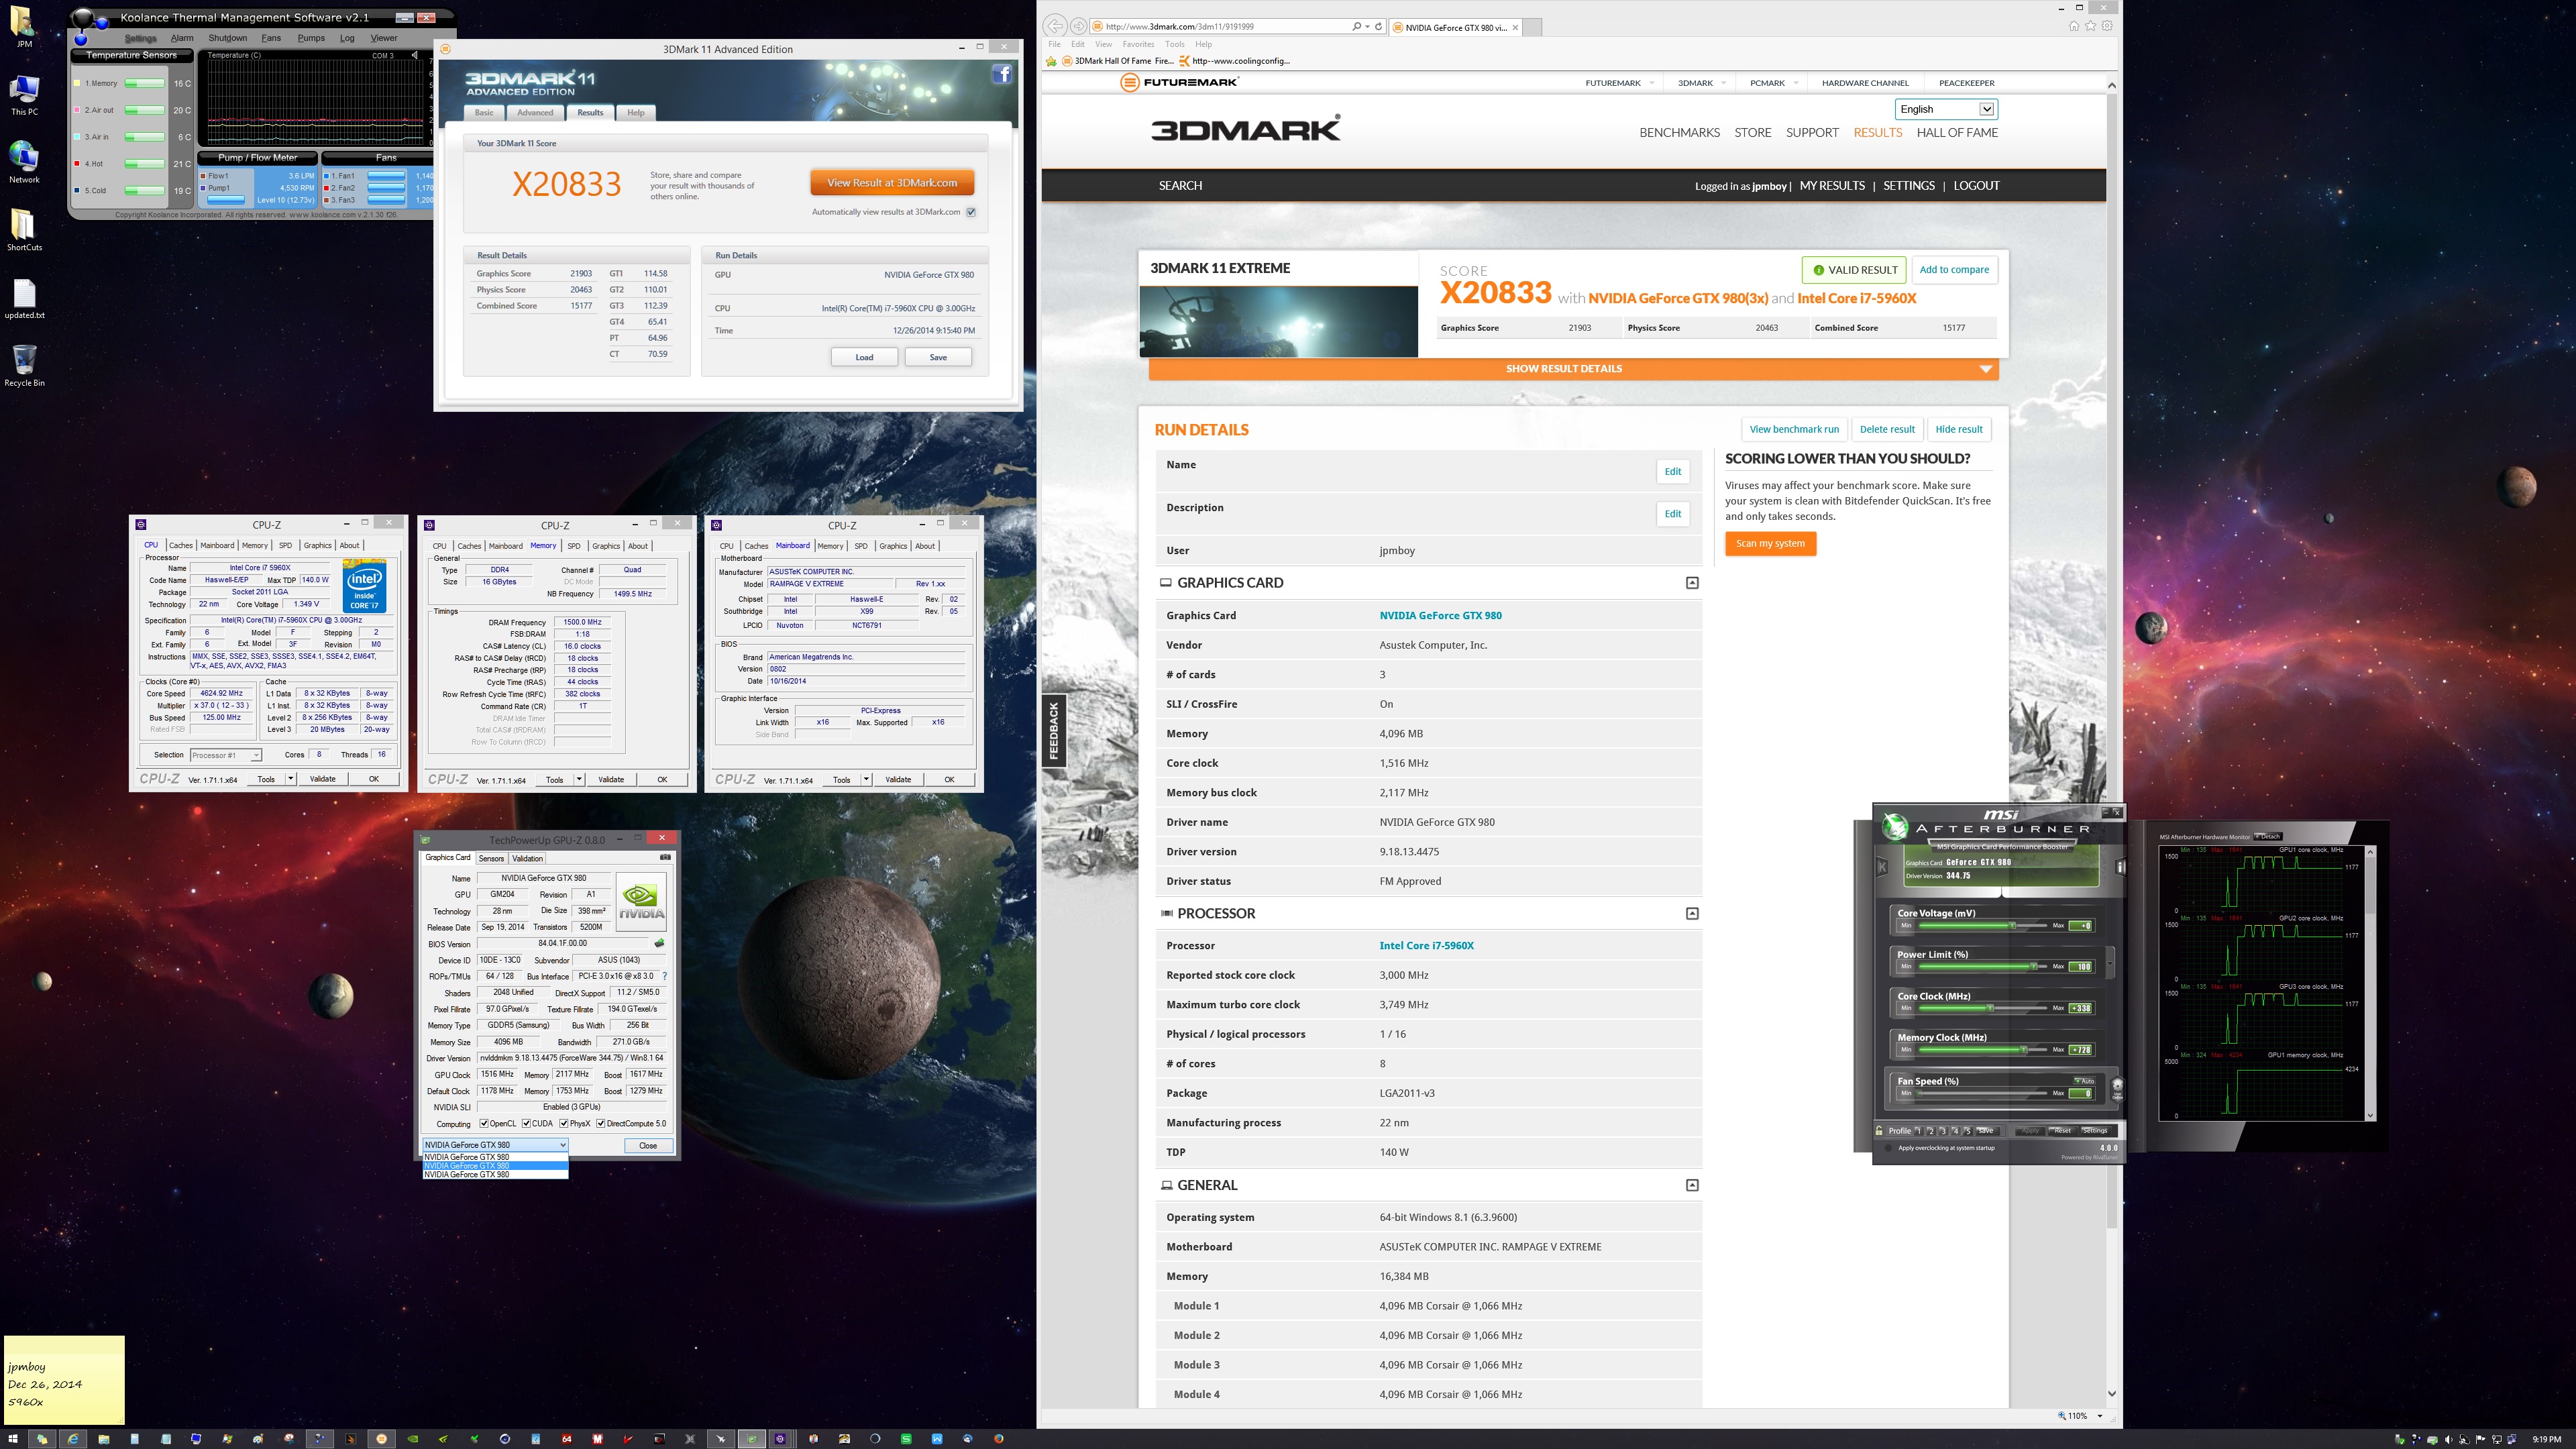Open HALL OF FAME link
This screenshot has width=2576, height=1449.
pyautogui.click(x=1957, y=132)
